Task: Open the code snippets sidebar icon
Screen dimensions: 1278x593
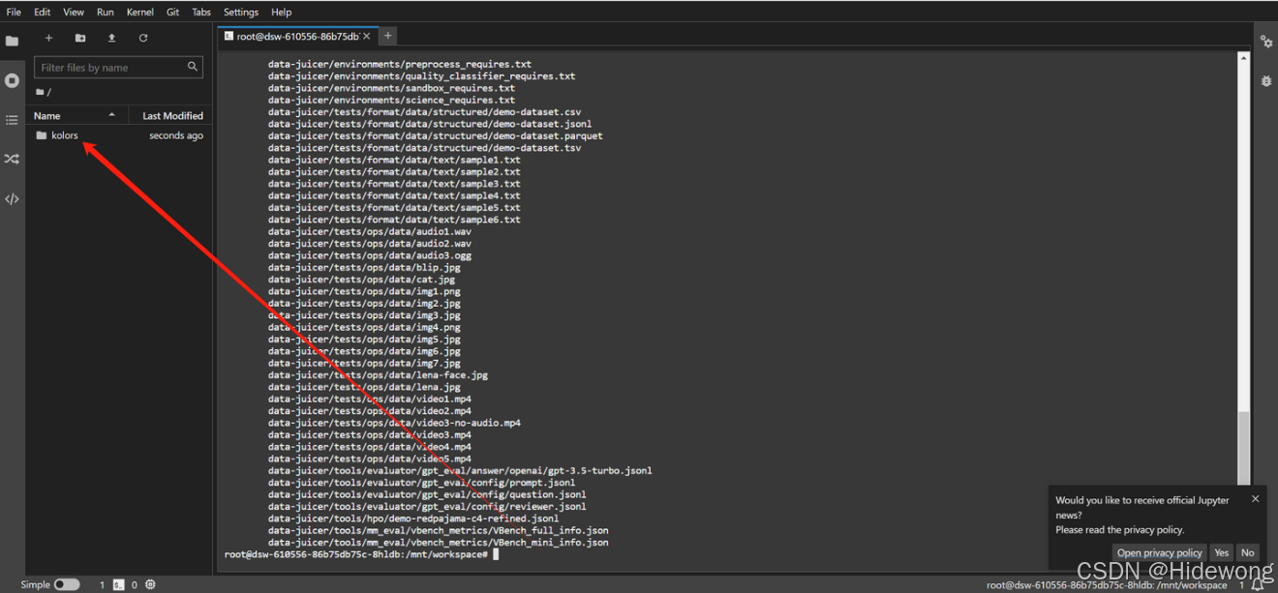Action: (x=12, y=199)
